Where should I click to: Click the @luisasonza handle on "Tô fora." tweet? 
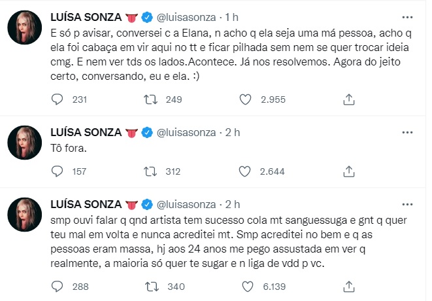pos(190,132)
